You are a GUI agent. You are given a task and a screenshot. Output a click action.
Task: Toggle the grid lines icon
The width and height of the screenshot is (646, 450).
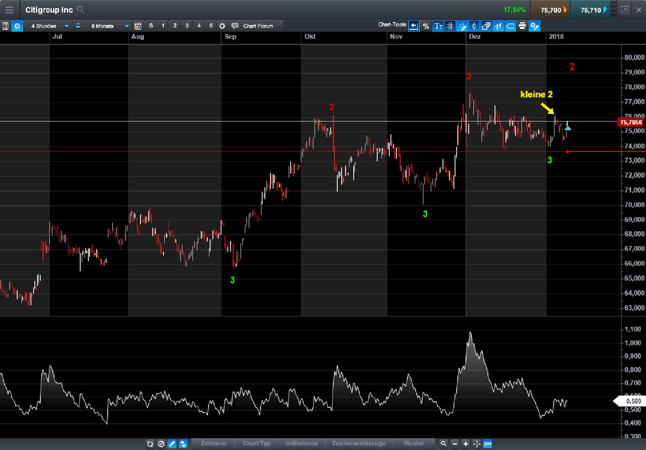coord(450,26)
